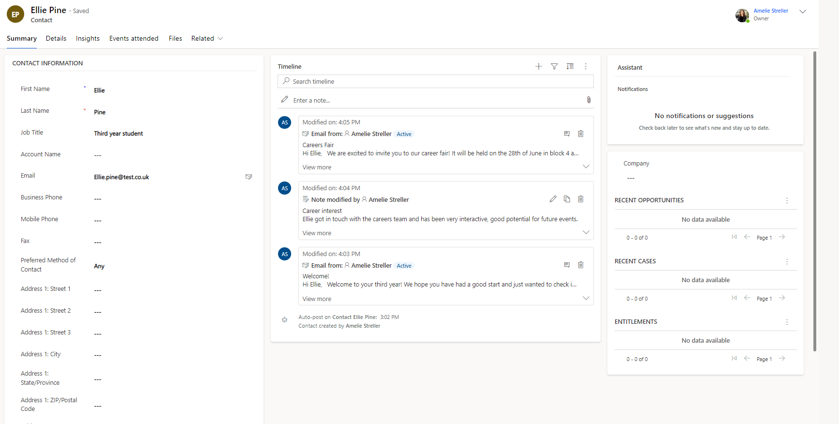
Task: Click the paperclip attachment icon in note box
Action: [589, 100]
